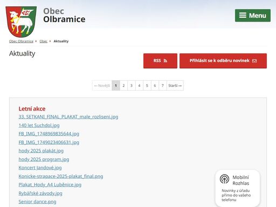Screen dimensions: 276x207
Task: Open FB_IMG_1748969835644.jpg file
Action: pyautogui.click(x=49, y=134)
